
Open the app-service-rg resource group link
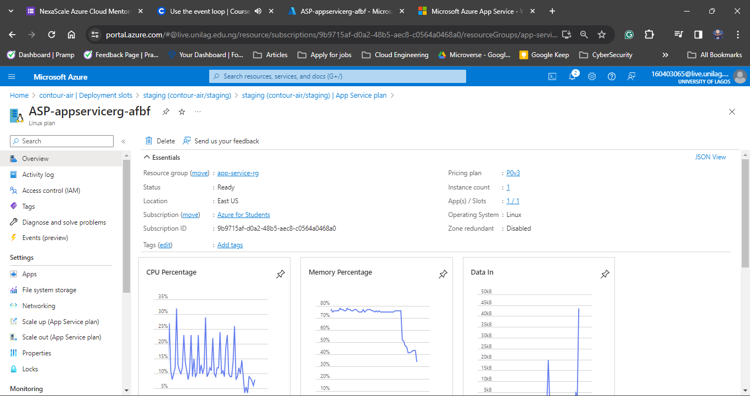[238, 173]
